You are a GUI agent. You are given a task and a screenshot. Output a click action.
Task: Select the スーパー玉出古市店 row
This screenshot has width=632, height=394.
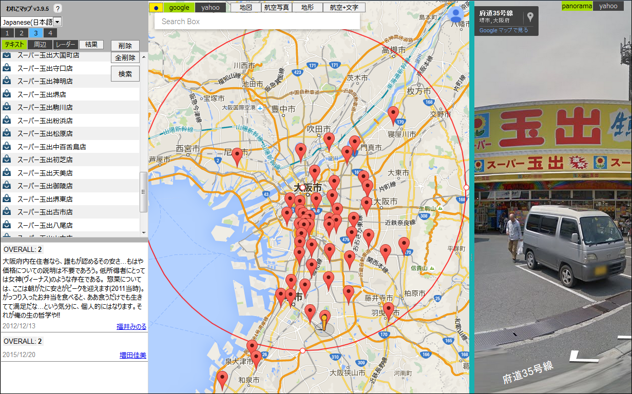(70, 212)
